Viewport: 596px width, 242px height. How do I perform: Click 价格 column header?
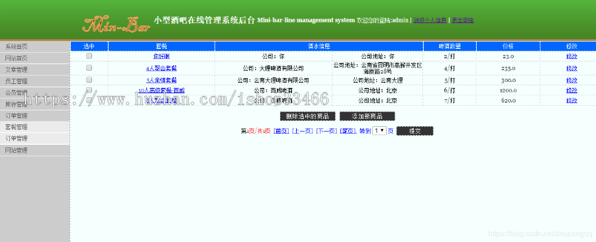tap(508, 46)
